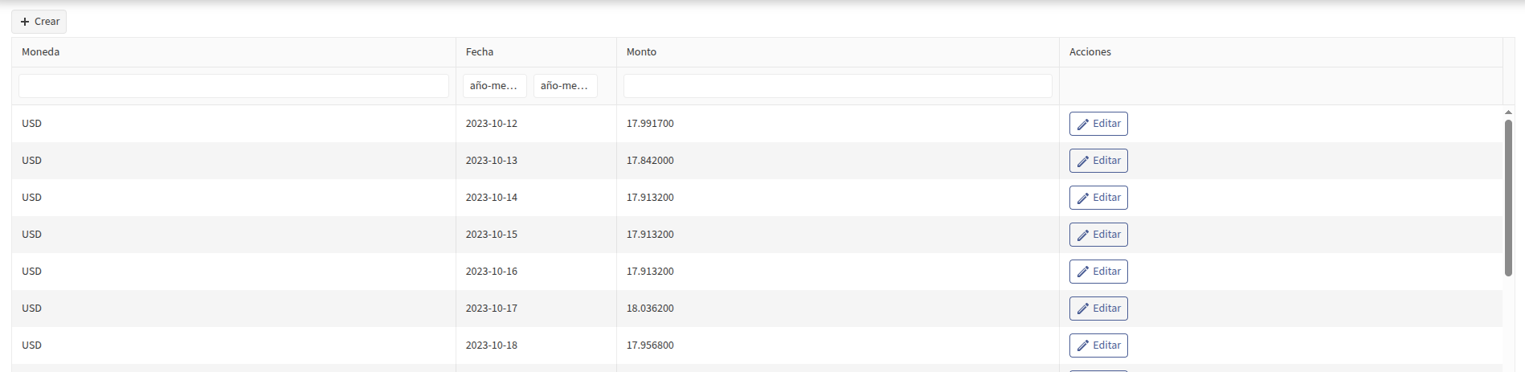1525x372 pixels.
Task: Select amount 17.956800
Action: pyautogui.click(x=650, y=345)
